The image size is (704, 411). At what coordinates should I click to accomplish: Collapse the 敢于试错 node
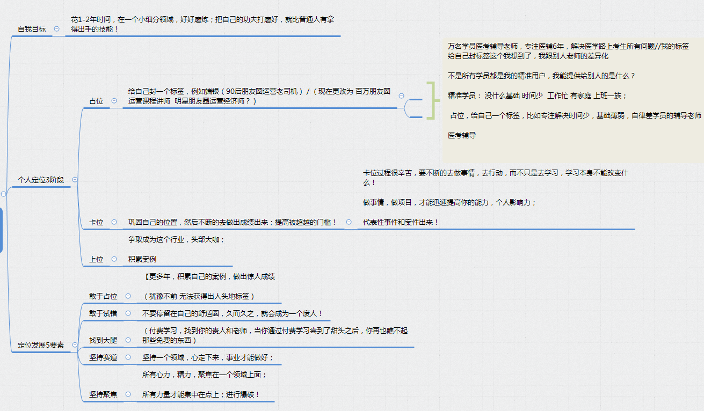(127, 313)
